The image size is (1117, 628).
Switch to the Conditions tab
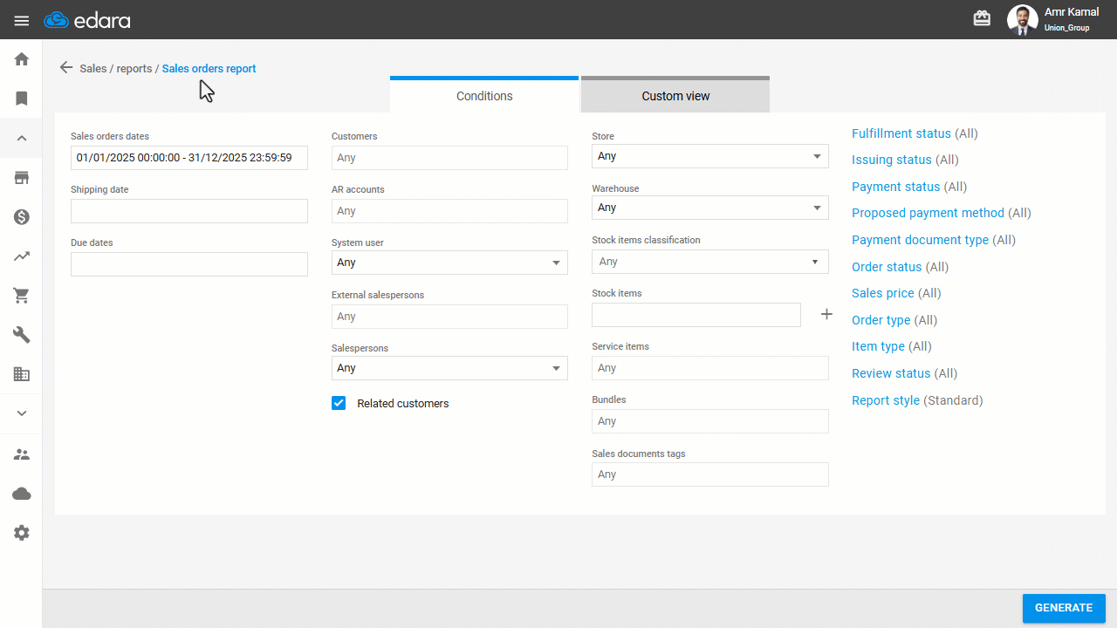[x=484, y=95]
